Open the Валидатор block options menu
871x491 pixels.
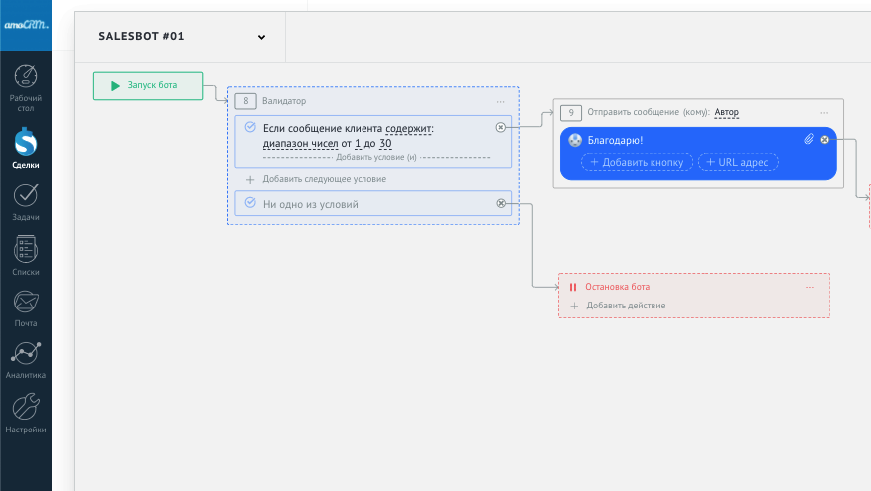point(501,101)
